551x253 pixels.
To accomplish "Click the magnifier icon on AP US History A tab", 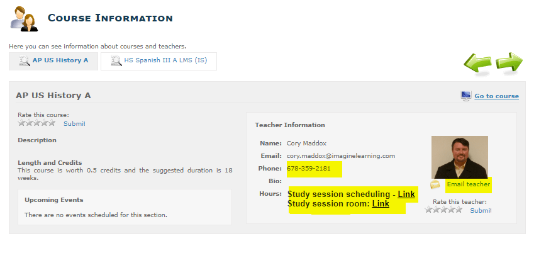I will coord(25,61).
